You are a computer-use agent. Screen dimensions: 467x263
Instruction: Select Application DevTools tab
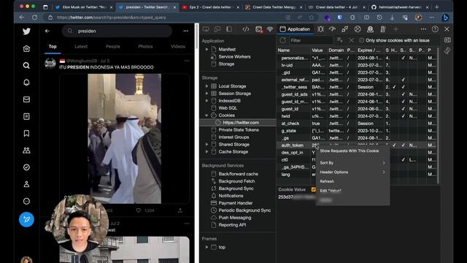pyautogui.click(x=295, y=29)
